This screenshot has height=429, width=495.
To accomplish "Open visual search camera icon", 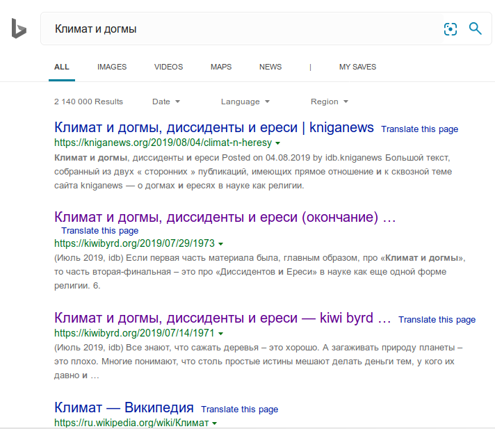I will pos(451,29).
